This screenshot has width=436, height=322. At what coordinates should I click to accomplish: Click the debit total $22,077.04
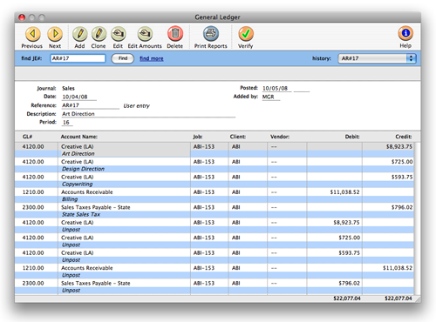[347, 299]
